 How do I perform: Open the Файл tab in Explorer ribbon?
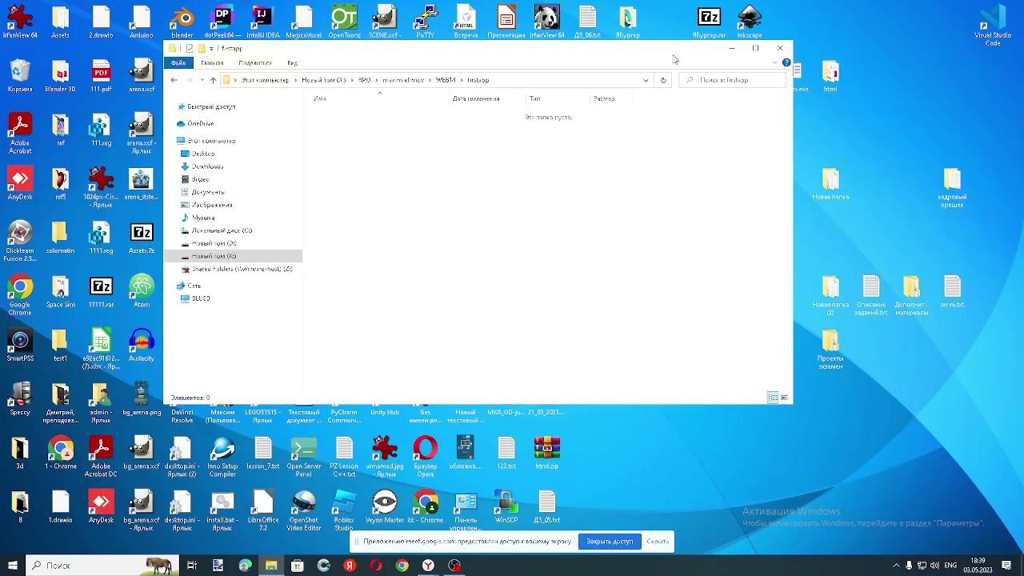coord(178,62)
